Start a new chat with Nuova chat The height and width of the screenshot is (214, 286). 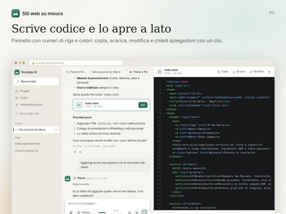coord(36,82)
